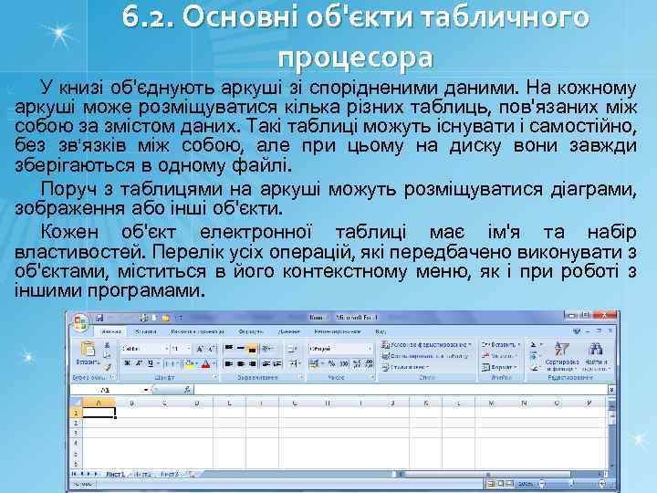657x493 pixels.
Task: Open Find and Select (Найти и выделить)
Action: [x=596, y=357]
